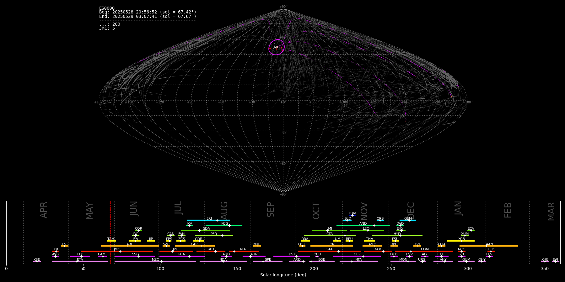Select the DRA shower label
The image size is (565, 282).
305,239
